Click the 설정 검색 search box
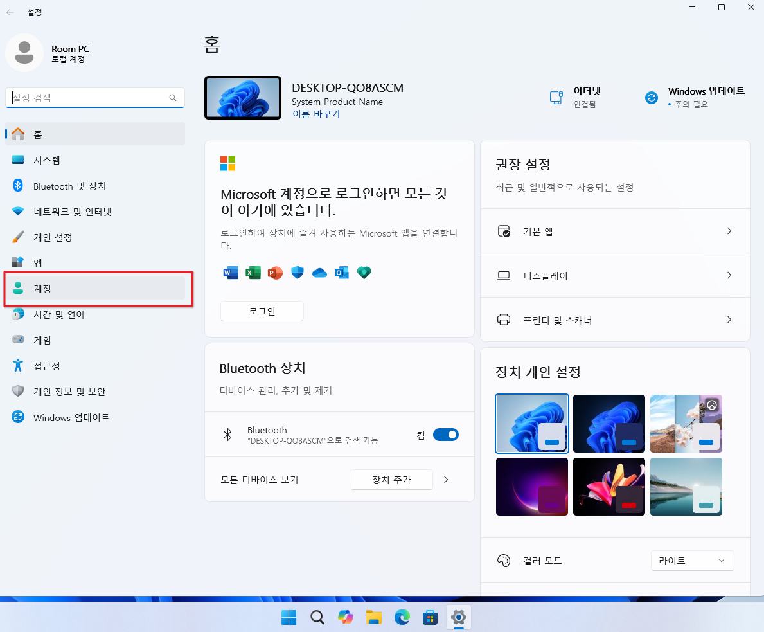Screen dimensions: 764x632 [x=95, y=97]
